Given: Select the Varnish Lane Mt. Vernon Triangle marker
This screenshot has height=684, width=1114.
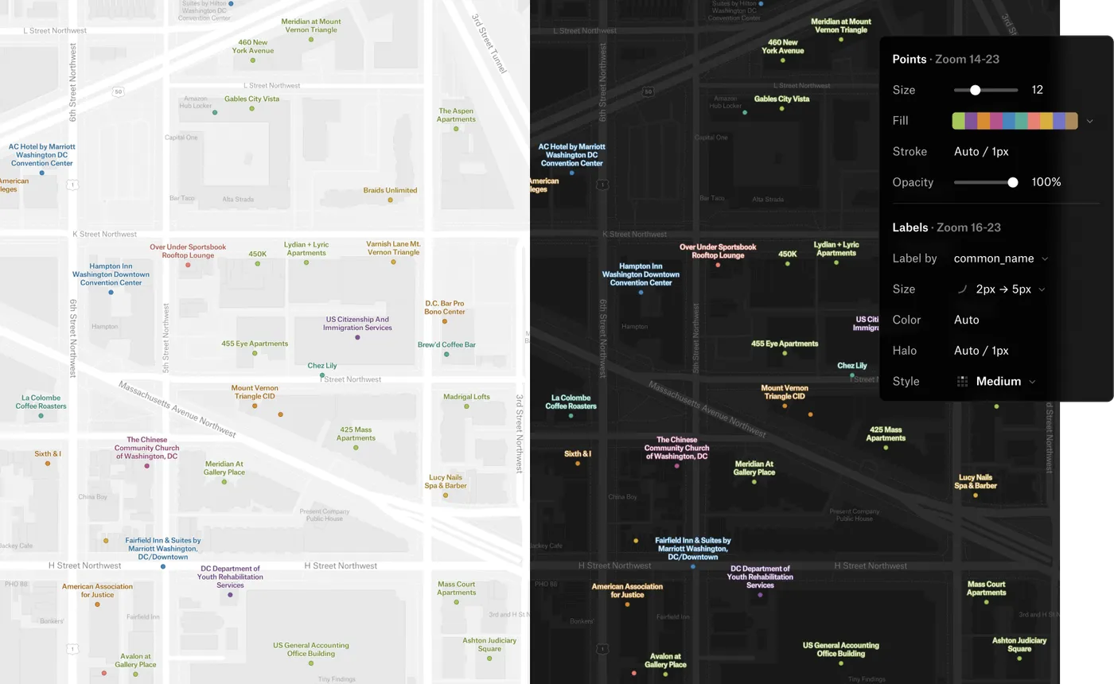Looking at the screenshot, I should pyautogui.click(x=393, y=262).
